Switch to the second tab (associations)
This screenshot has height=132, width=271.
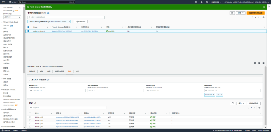[41, 71]
